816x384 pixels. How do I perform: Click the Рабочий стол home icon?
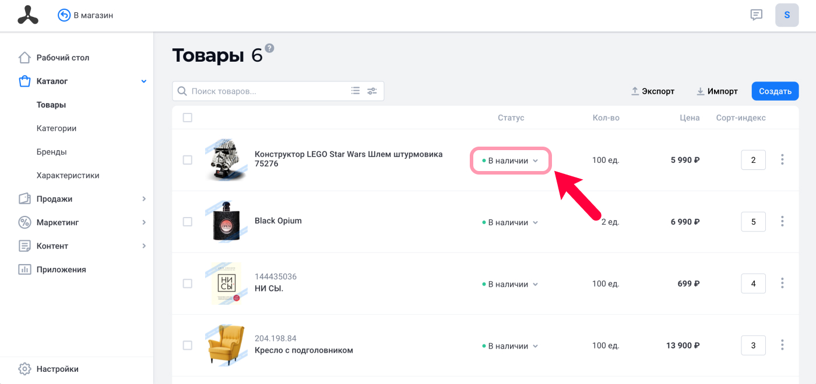(x=24, y=58)
